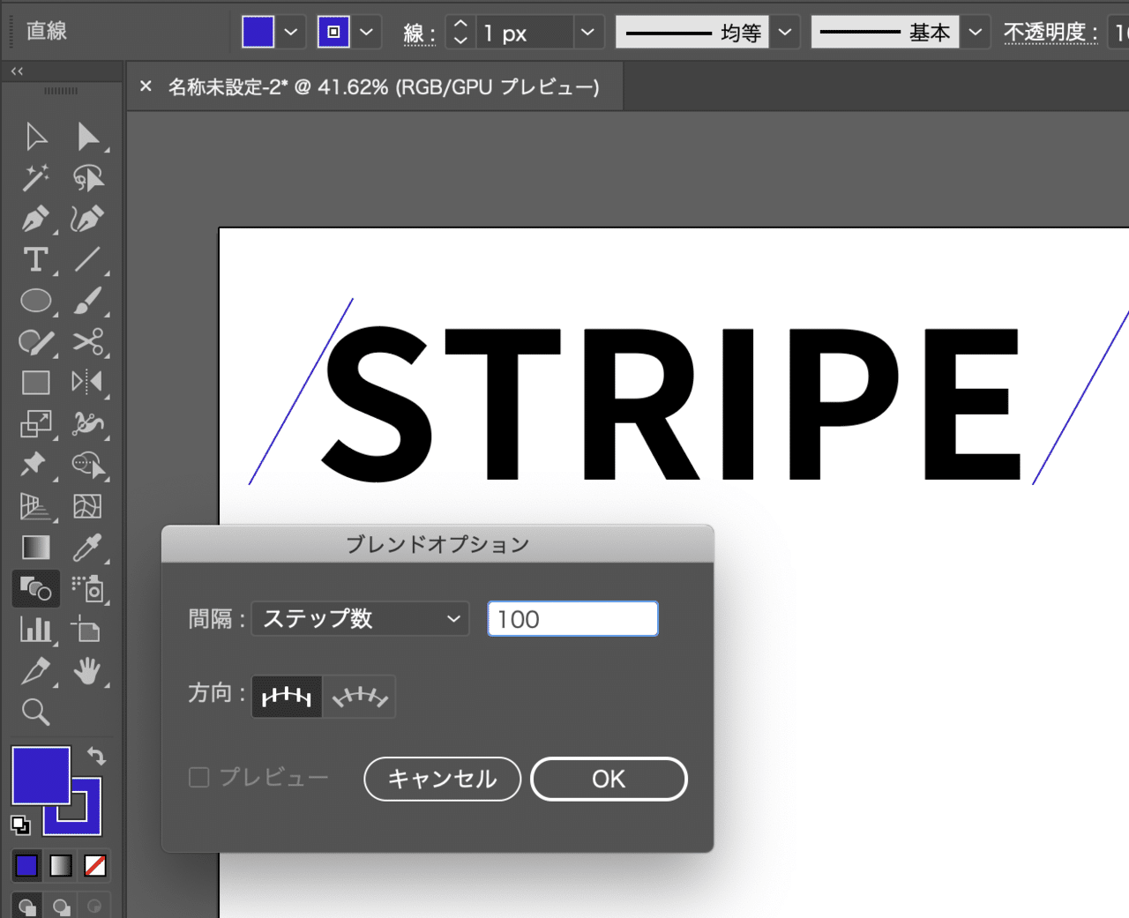
Task: Select the Reflect tool
Action: coord(87,383)
